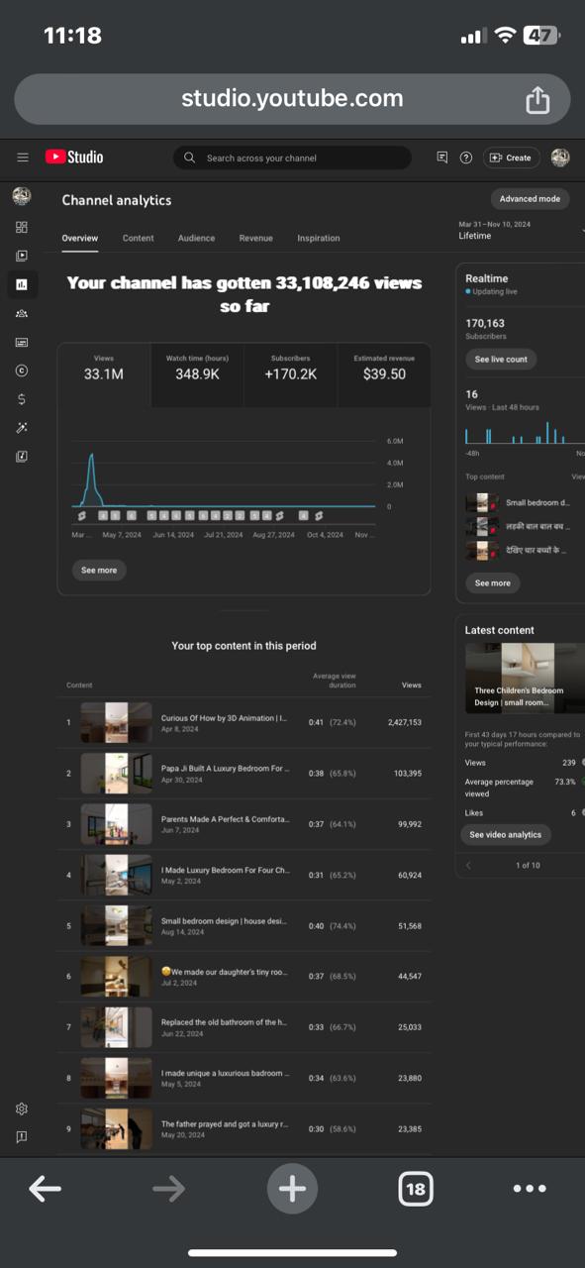
Task: Open the Subtitles icon in sidebar
Action: 22,342
